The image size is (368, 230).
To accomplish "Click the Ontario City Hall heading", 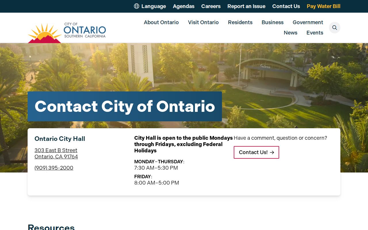I will coord(60,139).
